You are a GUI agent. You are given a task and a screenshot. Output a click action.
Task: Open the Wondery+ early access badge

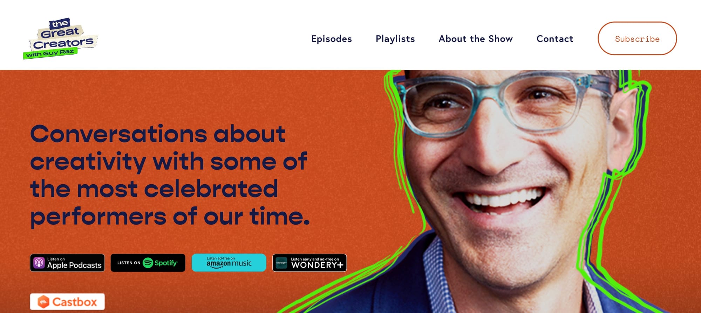(x=309, y=263)
